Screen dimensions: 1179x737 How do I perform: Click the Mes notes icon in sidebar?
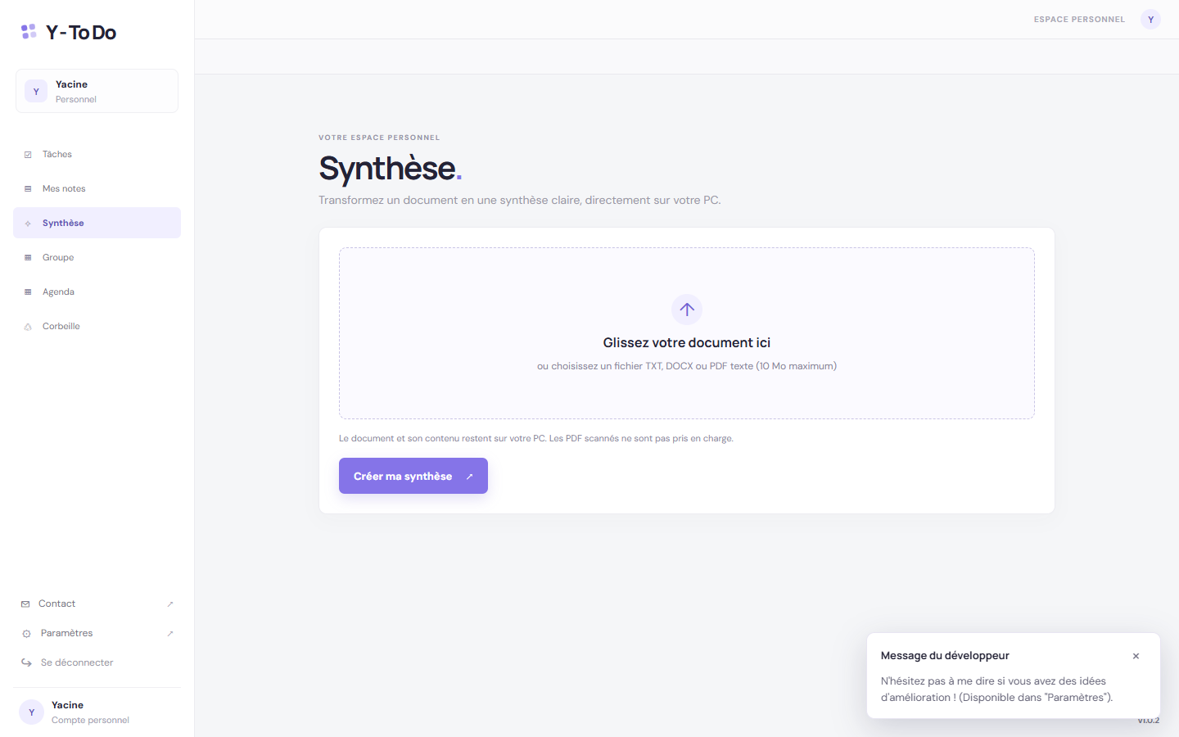click(x=28, y=189)
